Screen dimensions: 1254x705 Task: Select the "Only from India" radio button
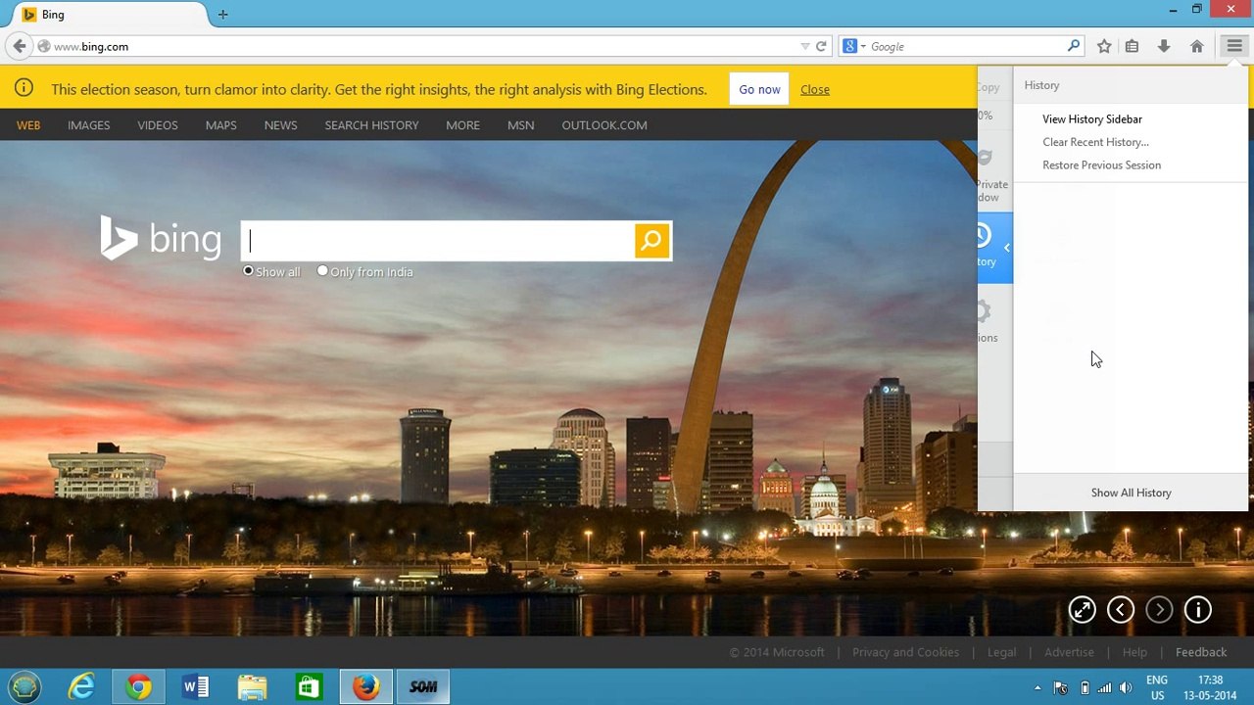pyautogui.click(x=322, y=271)
